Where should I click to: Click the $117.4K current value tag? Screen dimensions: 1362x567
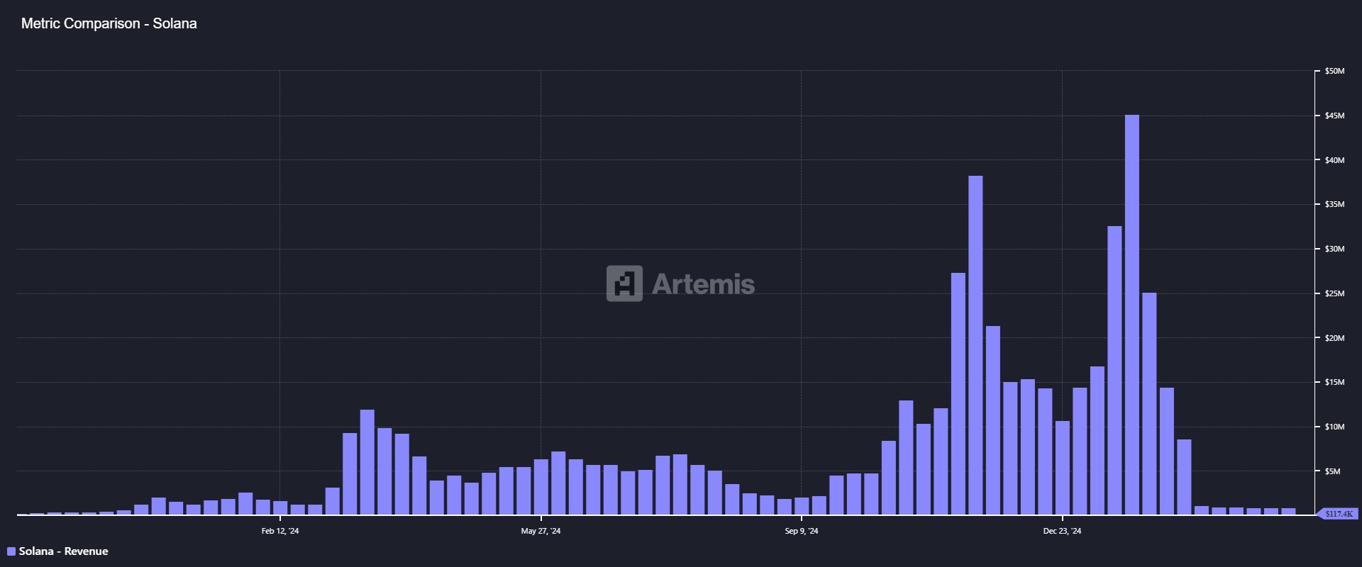pos(1339,514)
